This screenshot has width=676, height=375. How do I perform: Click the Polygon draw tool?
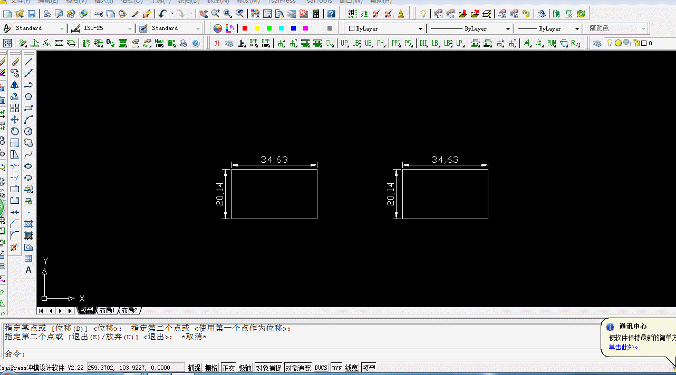(28, 96)
